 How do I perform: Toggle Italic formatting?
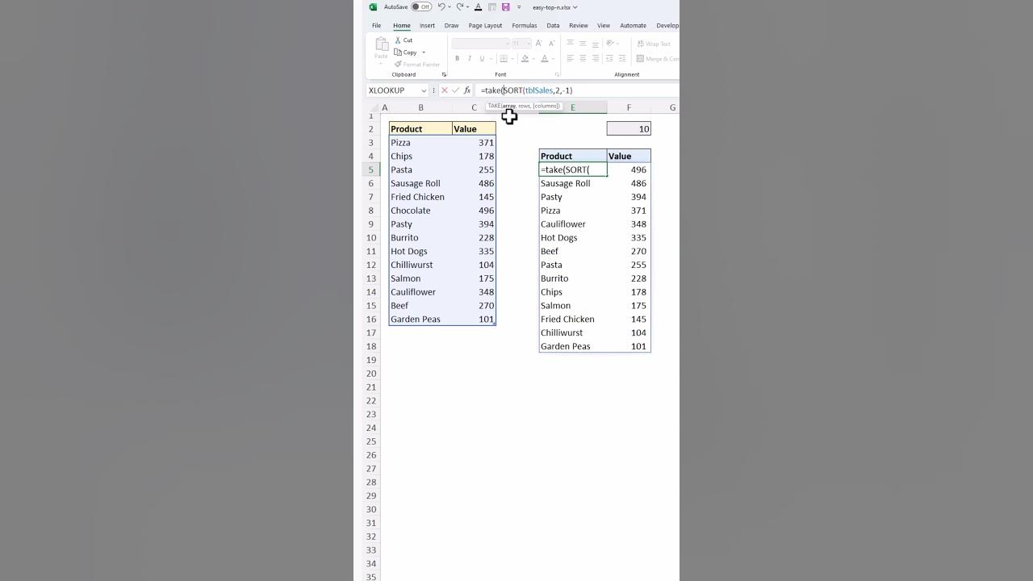470,59
